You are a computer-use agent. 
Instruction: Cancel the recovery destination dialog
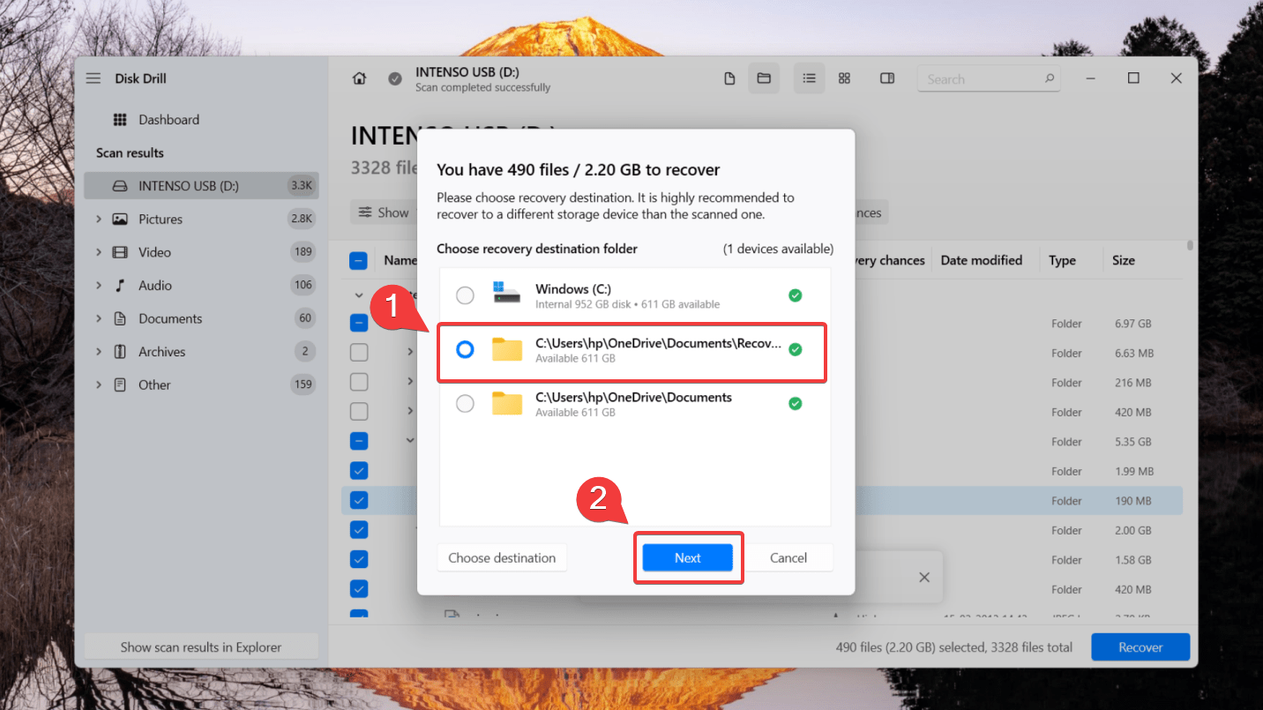coord(788,557)
